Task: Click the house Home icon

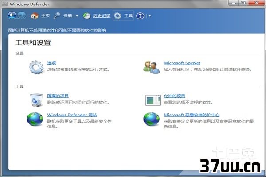Action: (x=35, y=15)
